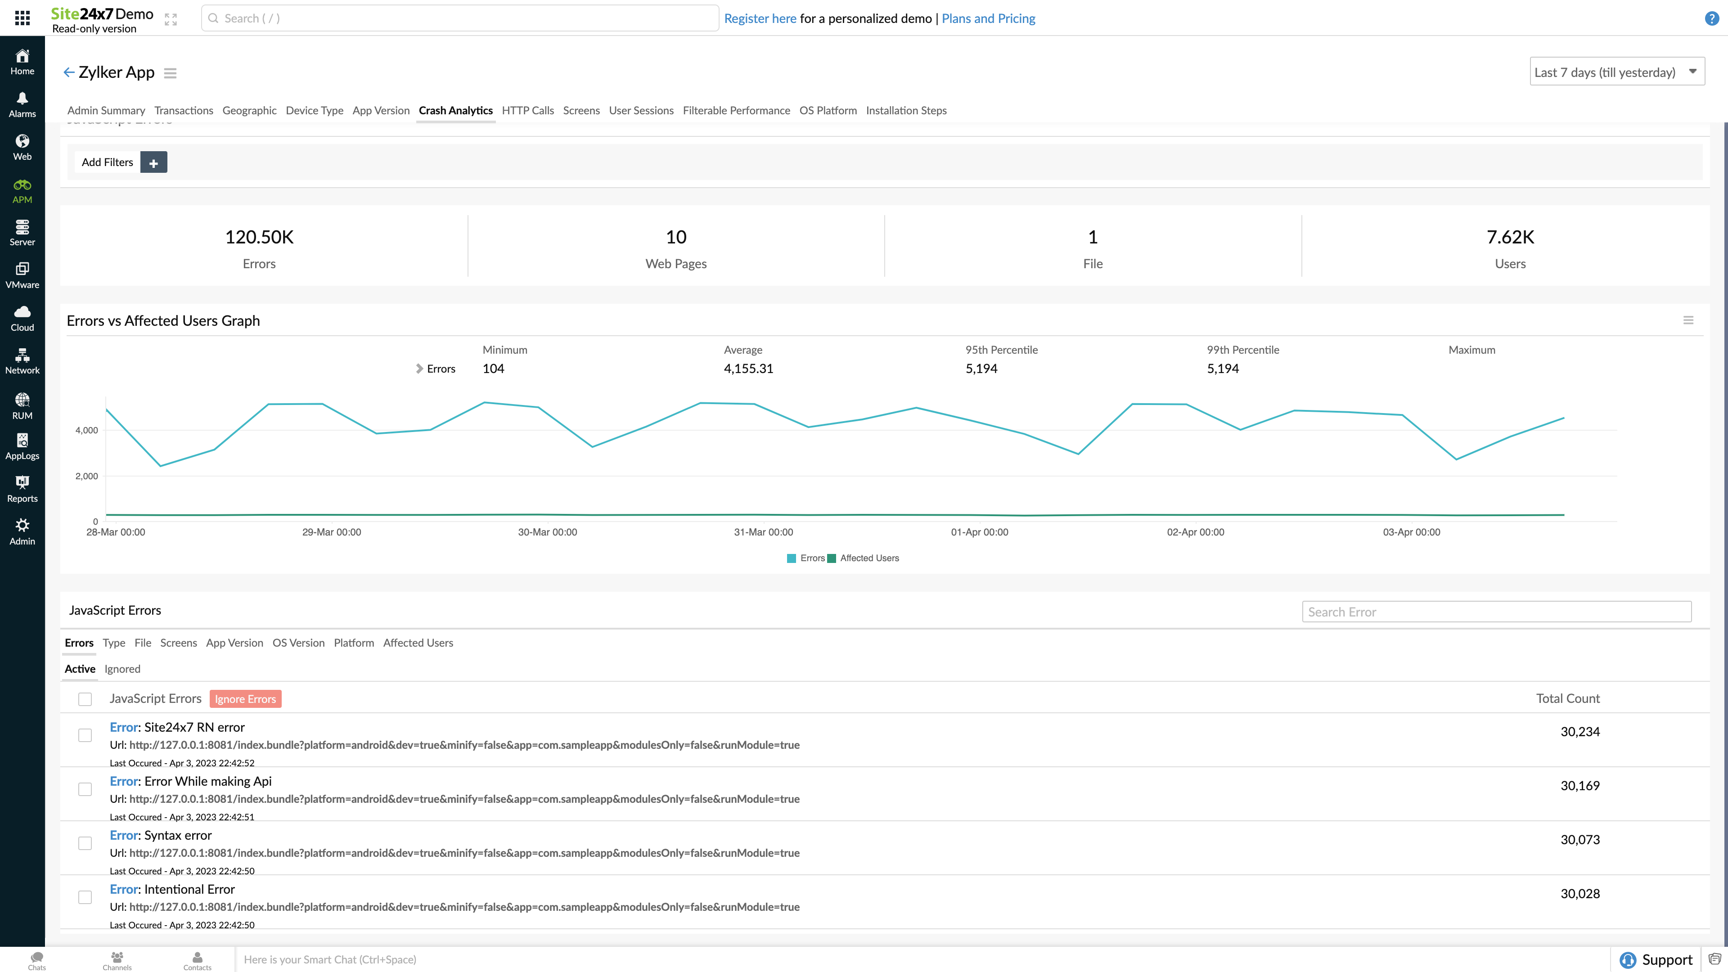Click the Ignore Errors button
1728x972 pixels.
[245, 698]
